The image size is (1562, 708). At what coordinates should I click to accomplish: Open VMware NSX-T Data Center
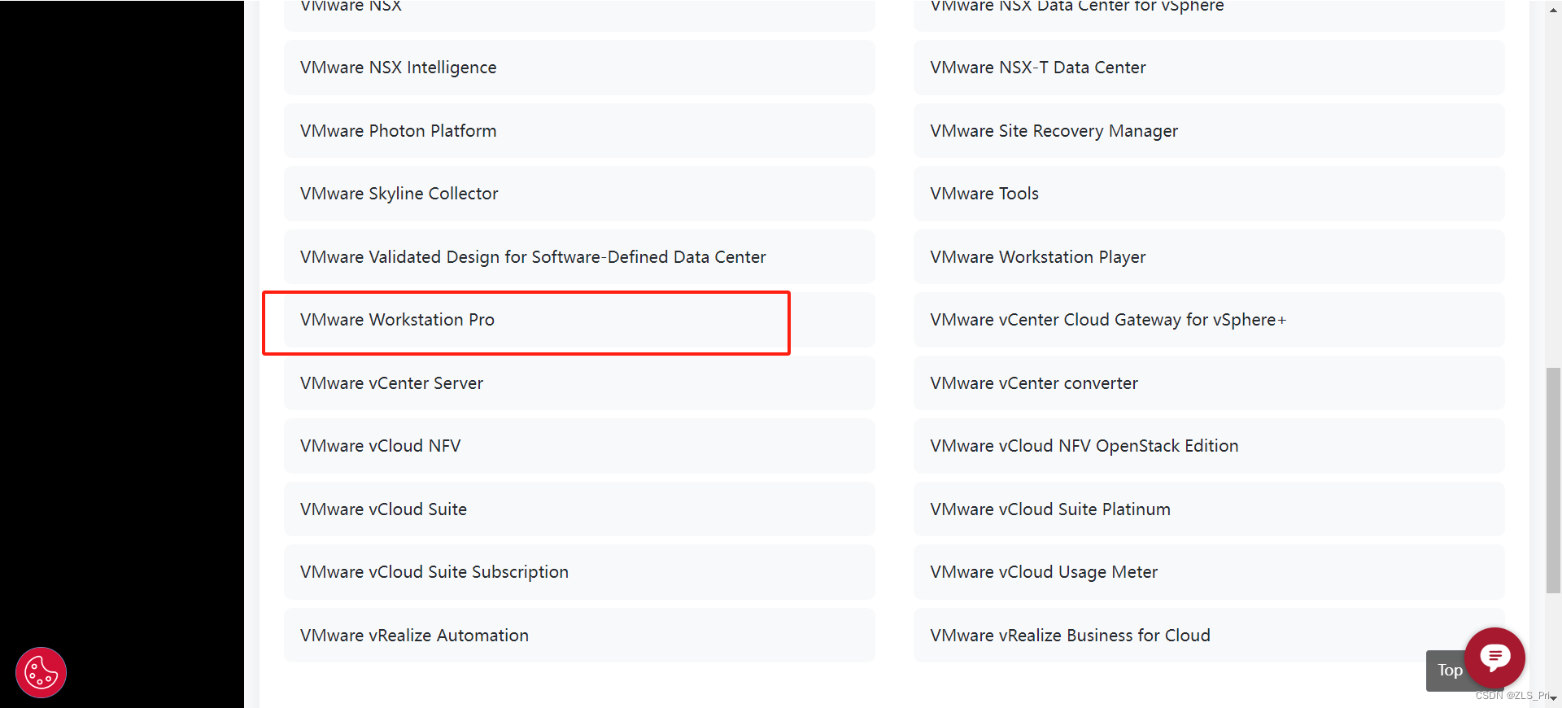(1209, 68)
